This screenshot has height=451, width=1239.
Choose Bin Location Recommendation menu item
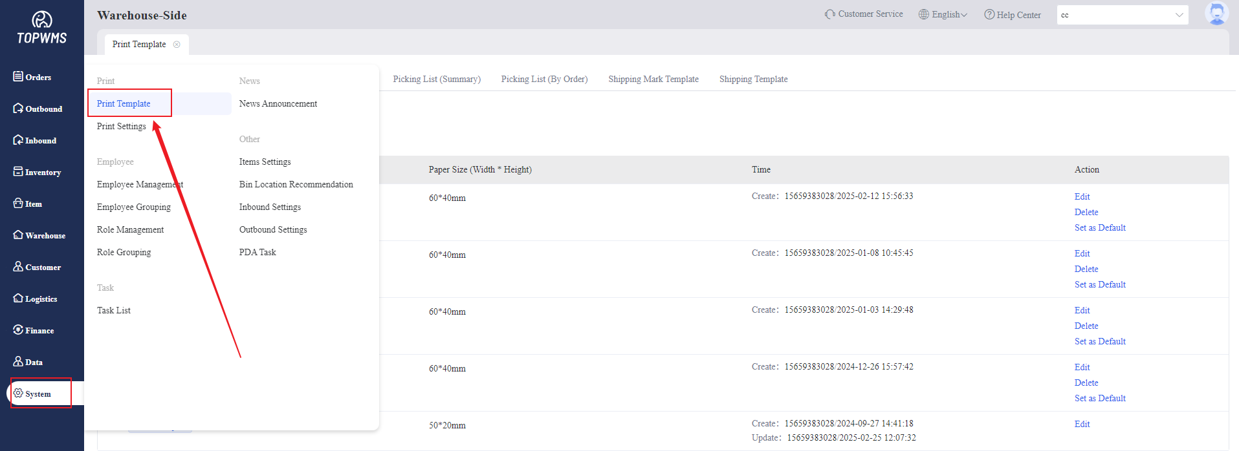(x=296, y=185)
